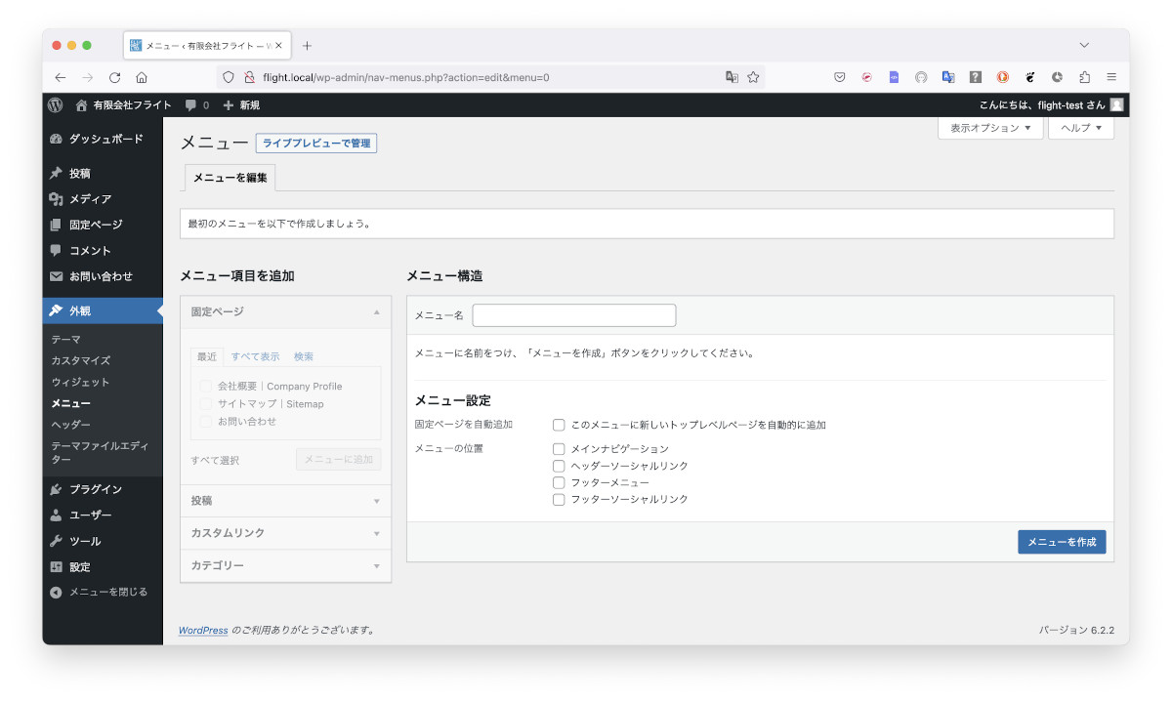
Task: Enable automatic addition of top-level pages
Action: click(x=559, y=425)
